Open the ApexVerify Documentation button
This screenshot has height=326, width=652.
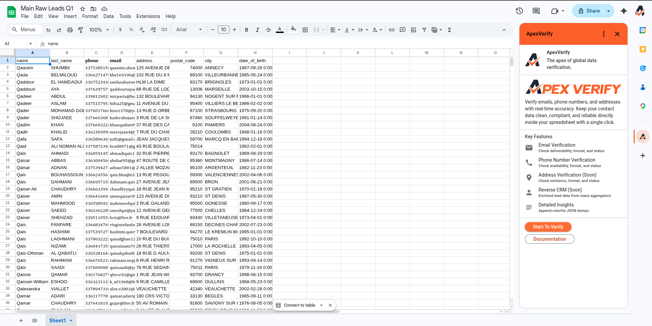pos(549,239)
